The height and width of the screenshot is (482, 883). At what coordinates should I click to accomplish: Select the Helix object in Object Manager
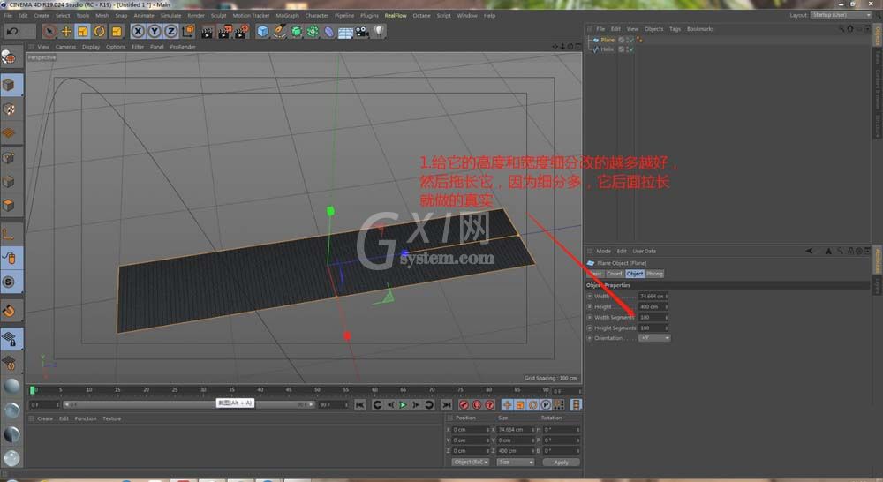click(608, 49)
